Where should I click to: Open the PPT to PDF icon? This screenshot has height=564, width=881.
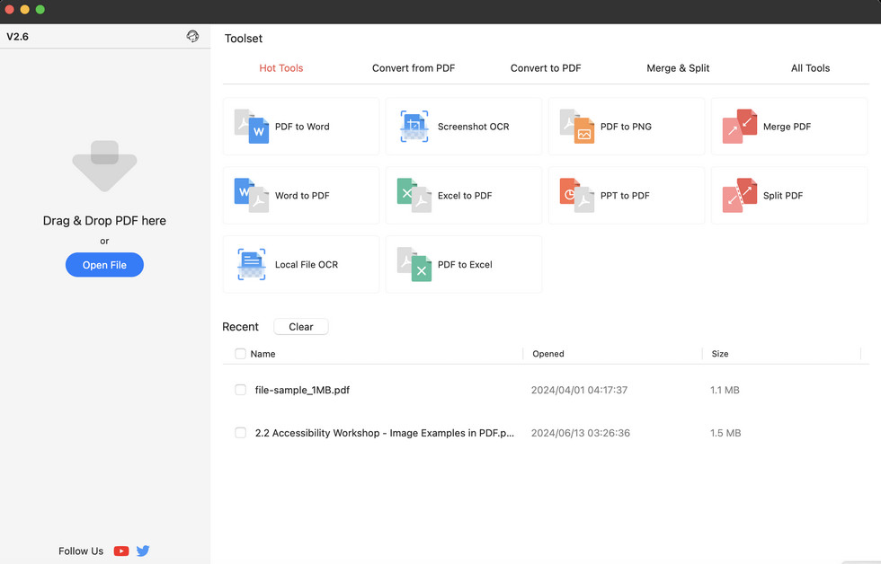click(x=577, y=195)
